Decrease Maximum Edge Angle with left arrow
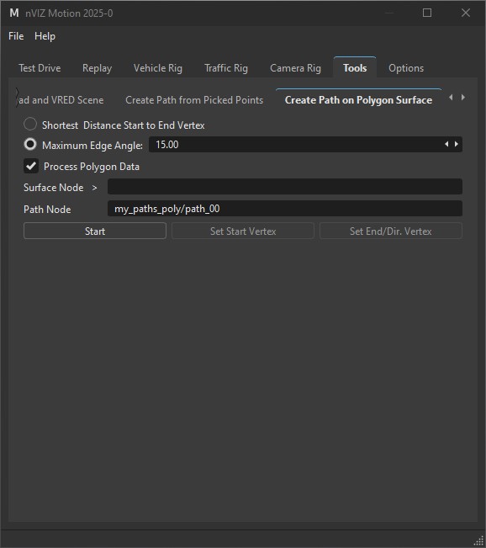Viewport: 486px width, 548px height. point(446,144)
